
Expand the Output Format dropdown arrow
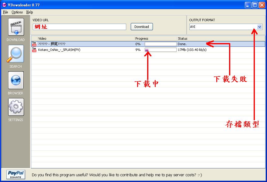click(x=259, y=27)
